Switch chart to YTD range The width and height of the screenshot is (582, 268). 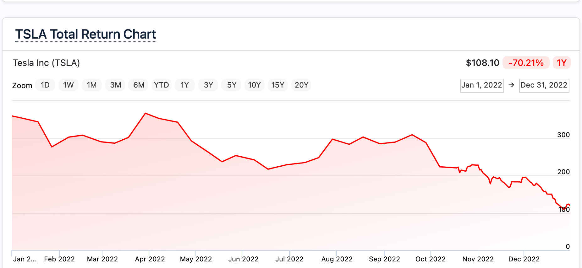(162, 85)
